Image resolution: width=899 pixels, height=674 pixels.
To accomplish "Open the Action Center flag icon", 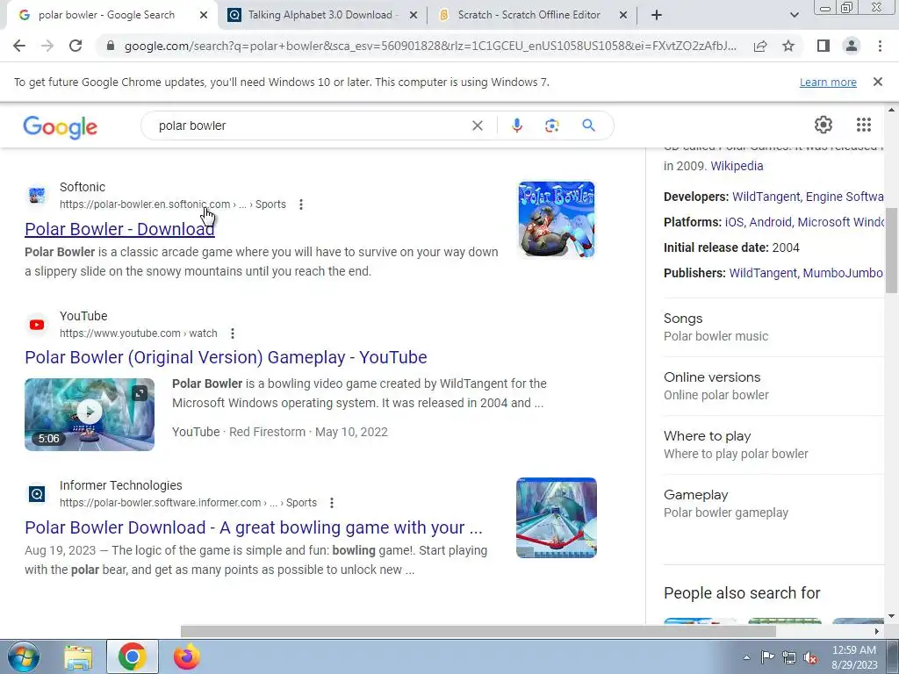I will click(x=767, y=657).
